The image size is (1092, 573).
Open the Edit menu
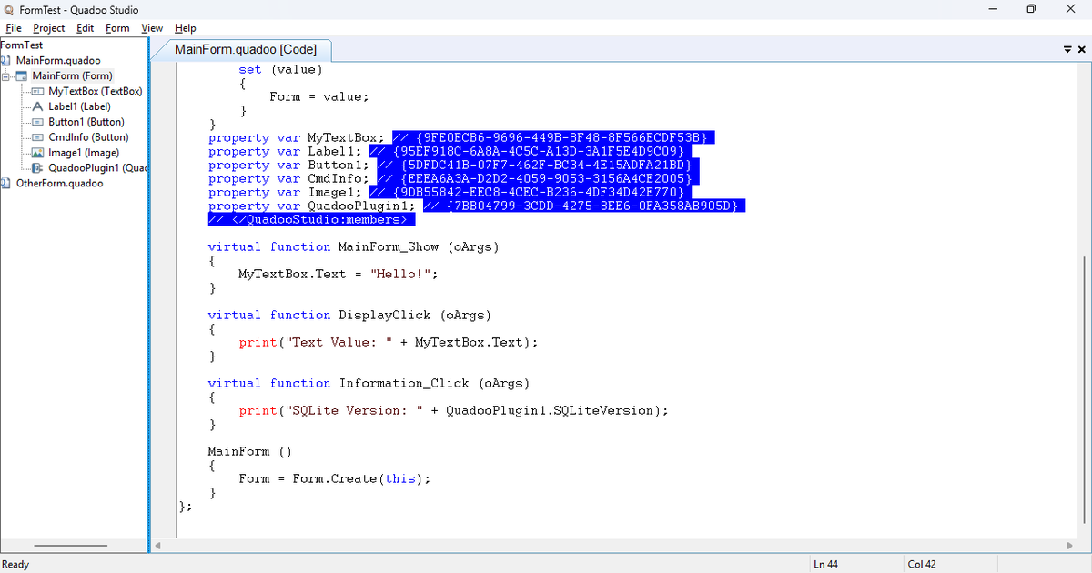point(85,28)
